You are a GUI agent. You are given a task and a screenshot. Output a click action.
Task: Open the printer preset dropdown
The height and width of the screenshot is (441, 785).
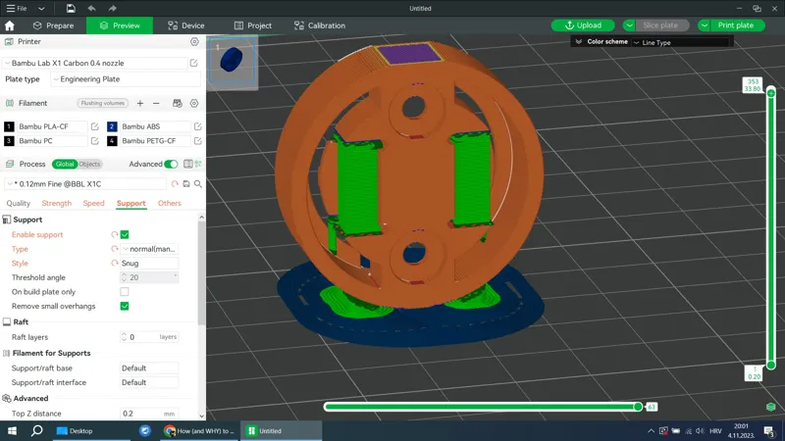point(95,63)
